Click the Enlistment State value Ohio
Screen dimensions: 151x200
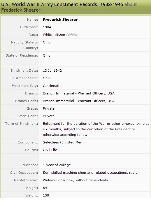(47, 78)
